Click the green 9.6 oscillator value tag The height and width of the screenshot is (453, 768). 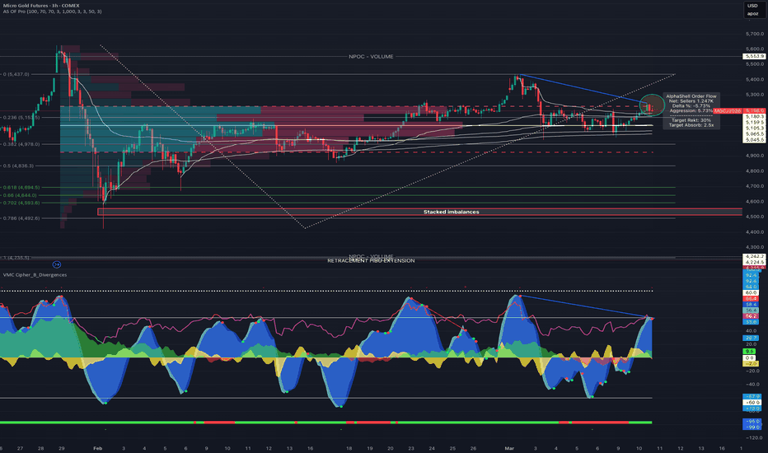point(750,351)
